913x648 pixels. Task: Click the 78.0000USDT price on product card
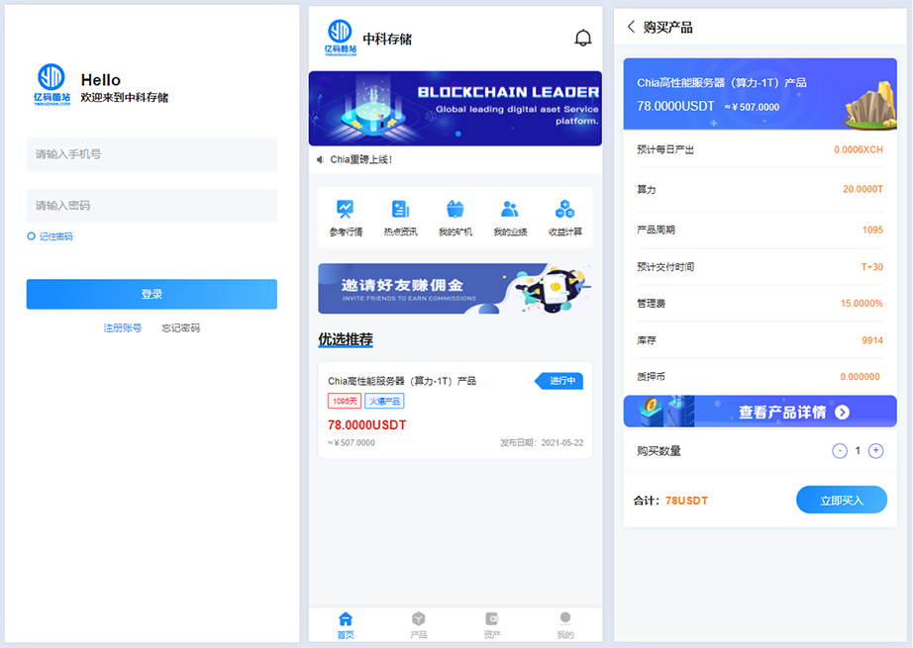pos(366,425)
